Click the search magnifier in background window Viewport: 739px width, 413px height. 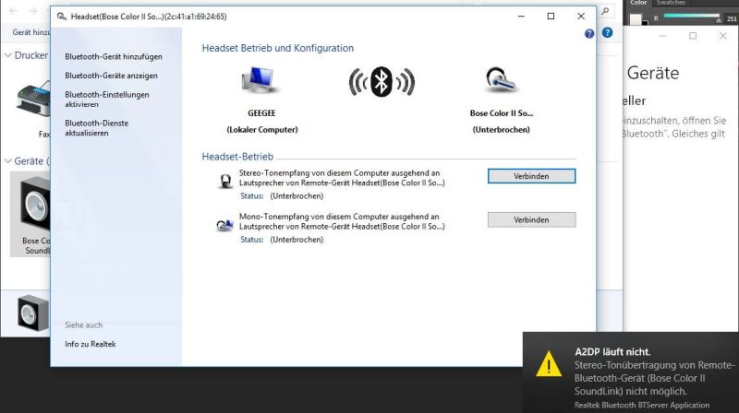point(605,11)
